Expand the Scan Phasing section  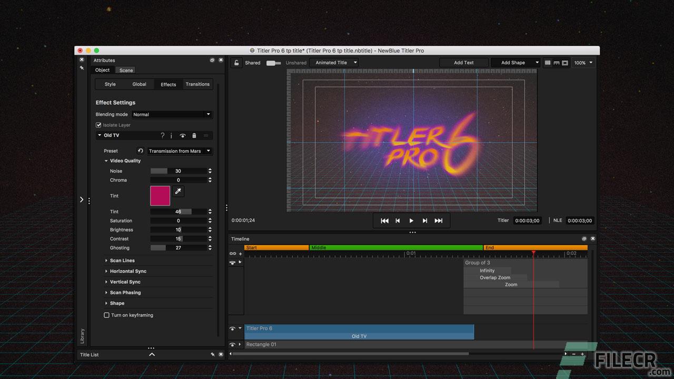click(106, 293)
